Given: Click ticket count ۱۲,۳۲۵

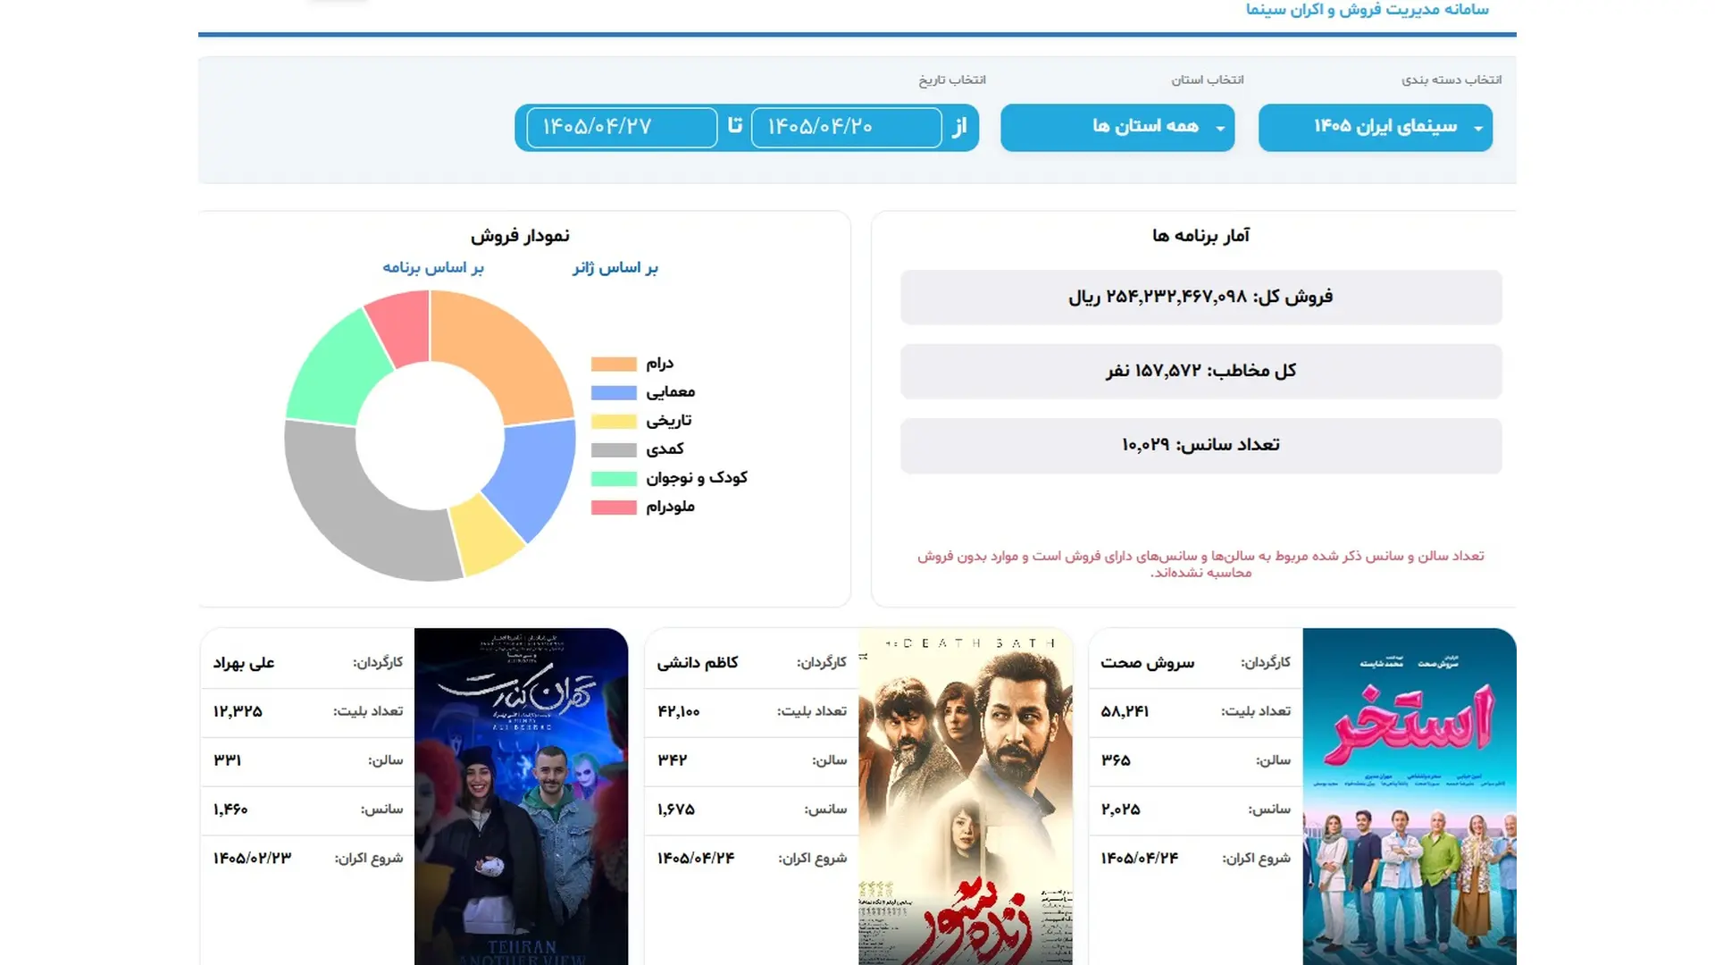Looking at the screenshot, I should tap(238, 711).
